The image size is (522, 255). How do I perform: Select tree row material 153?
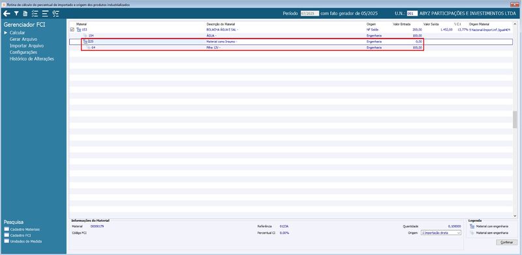(x=290, y=29)
